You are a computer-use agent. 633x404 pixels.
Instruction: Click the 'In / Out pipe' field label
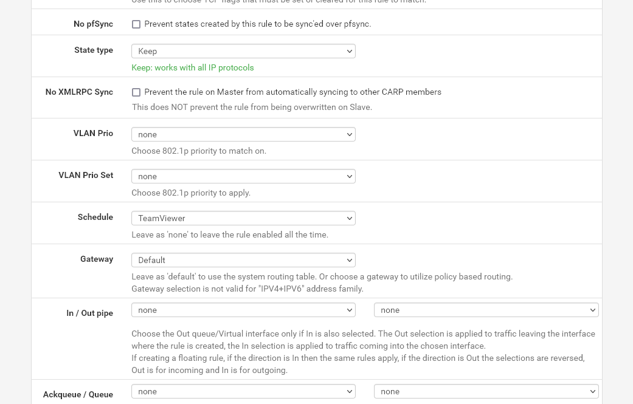click(90, 313)
